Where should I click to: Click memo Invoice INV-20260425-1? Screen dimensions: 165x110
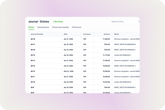(123, 55)
